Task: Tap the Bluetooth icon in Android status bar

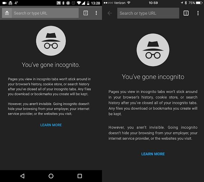Action: tap(63, 3)
